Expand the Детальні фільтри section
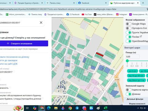 point(135,99)
